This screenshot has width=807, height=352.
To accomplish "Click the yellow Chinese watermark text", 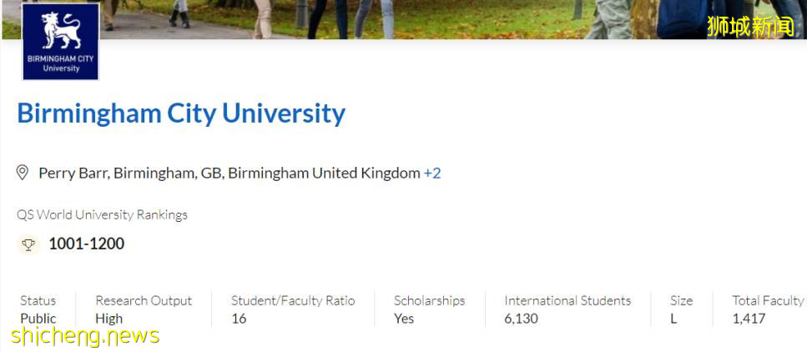I will pos(750,26).
